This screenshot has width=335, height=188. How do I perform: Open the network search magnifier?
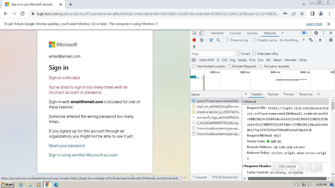point(218,40)
